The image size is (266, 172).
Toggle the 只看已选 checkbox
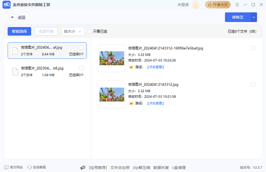click(x=90, y=31)
